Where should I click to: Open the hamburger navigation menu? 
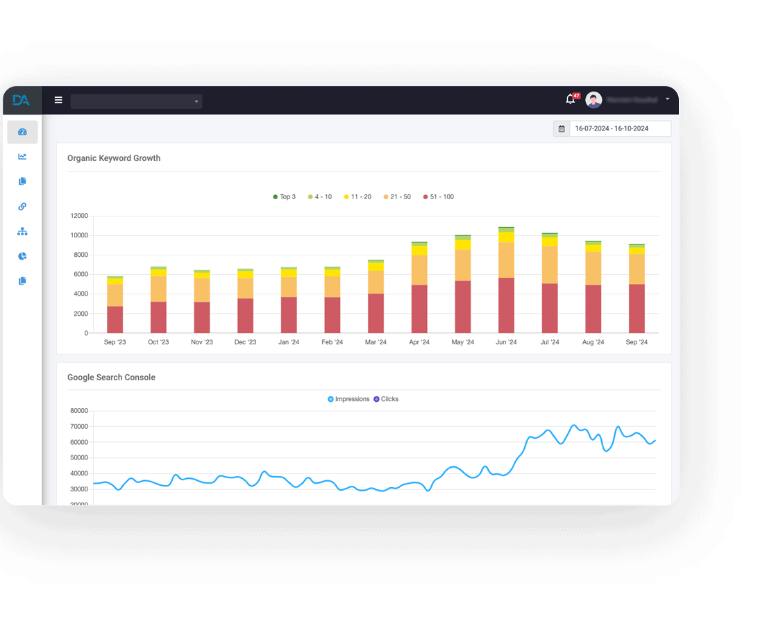[58, 99]
